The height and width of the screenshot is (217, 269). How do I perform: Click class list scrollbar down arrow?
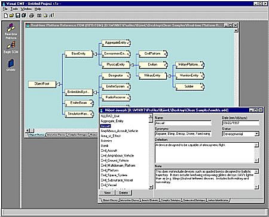[151, 187]
